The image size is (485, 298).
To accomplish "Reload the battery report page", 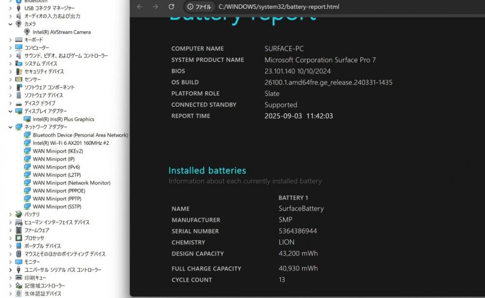I will point(171,7).
